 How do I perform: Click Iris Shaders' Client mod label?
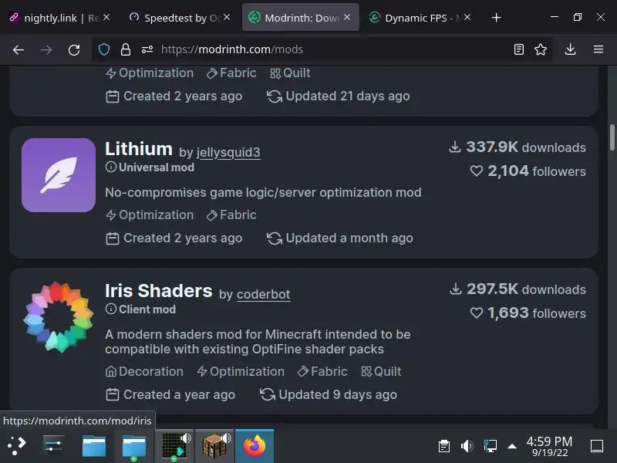(x=140, y=309)
